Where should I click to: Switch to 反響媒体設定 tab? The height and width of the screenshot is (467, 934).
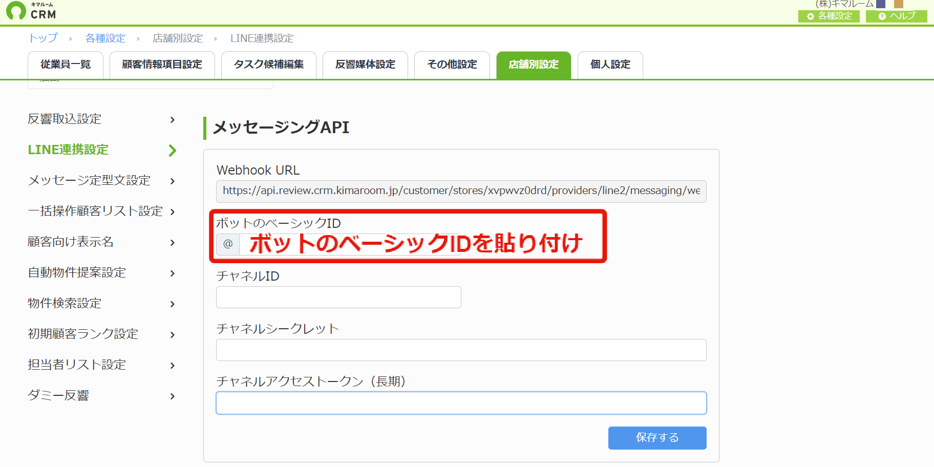365,65
